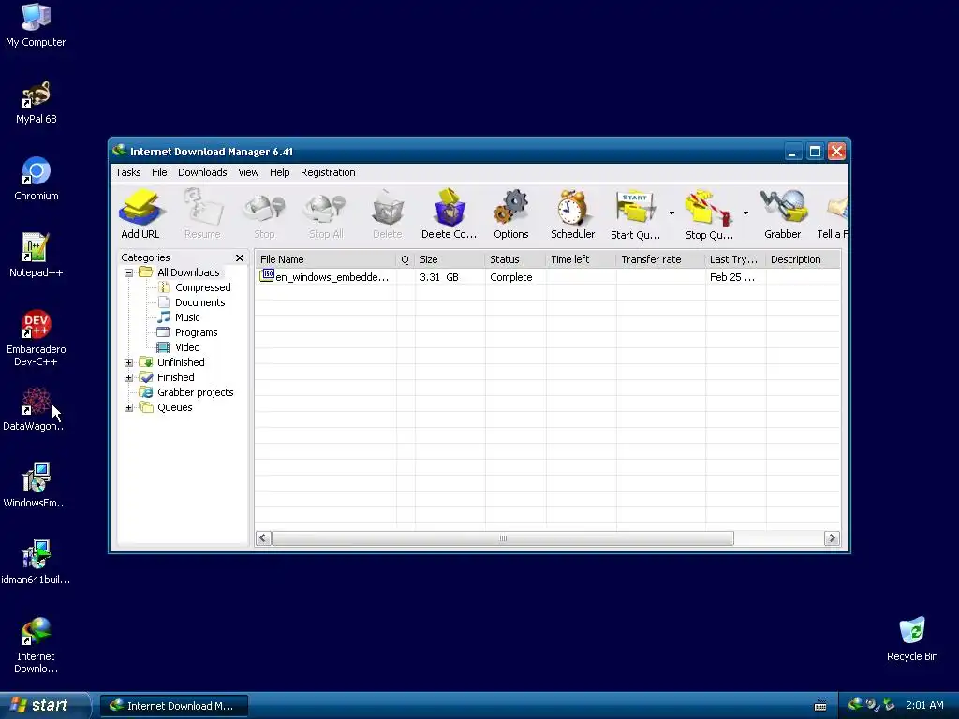The width and height of the screenshot is (959, 719).
Task: Expand the Unfinished tree node
Action: (128, 362)
